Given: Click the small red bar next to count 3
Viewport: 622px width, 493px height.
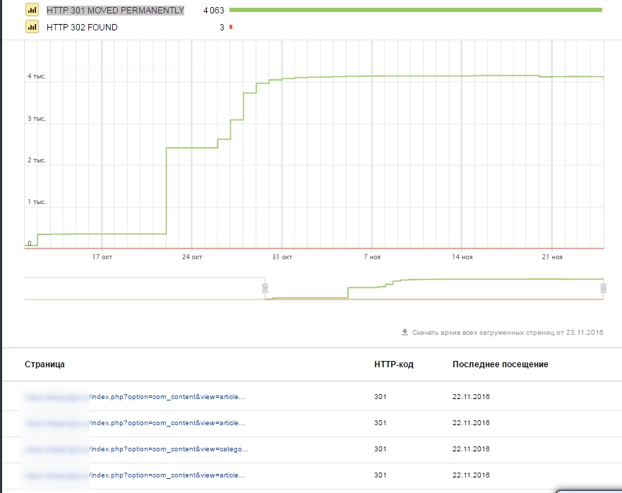Looking at the screenshot, I should click(x=230, y=28).
